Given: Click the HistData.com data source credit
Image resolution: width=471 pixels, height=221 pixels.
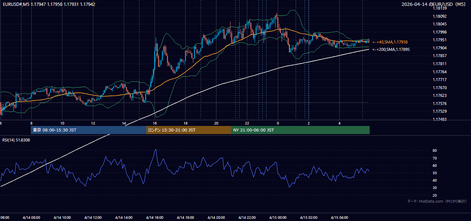Looking at the screenshot, I should click(437, 201).
